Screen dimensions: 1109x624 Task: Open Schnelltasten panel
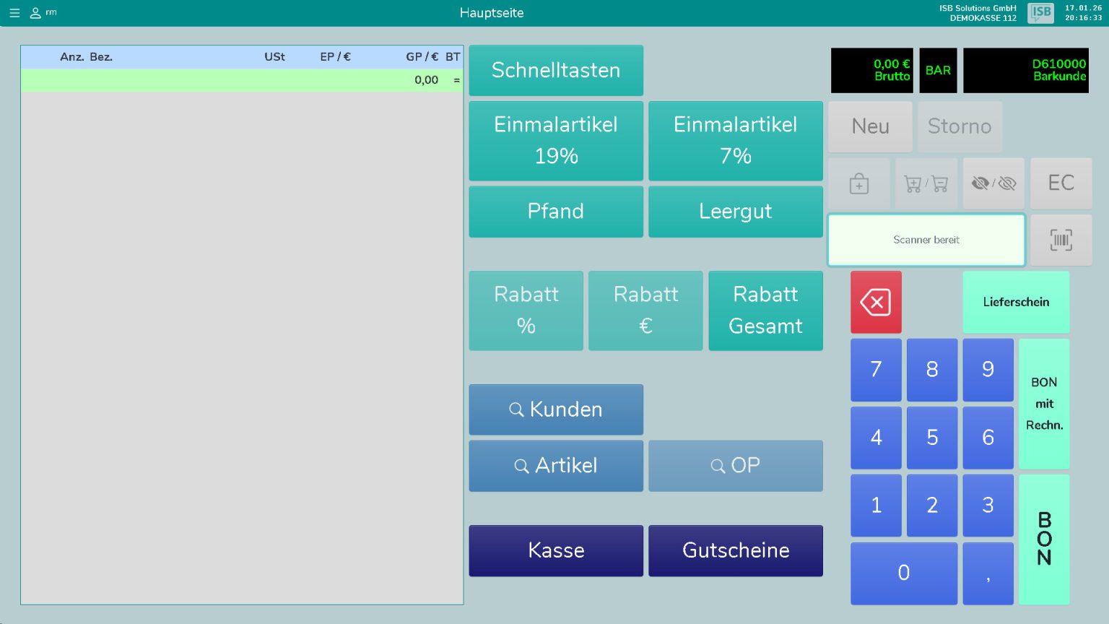pos(555,71)
